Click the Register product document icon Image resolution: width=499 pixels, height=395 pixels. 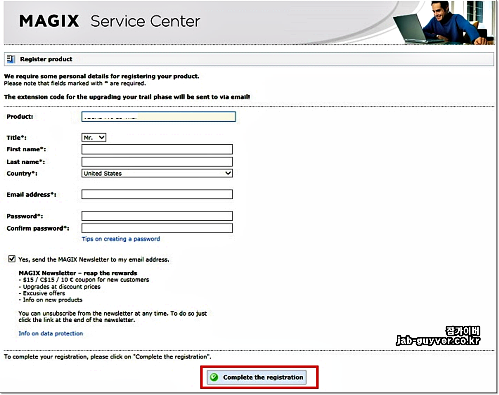tap(11, 59)
